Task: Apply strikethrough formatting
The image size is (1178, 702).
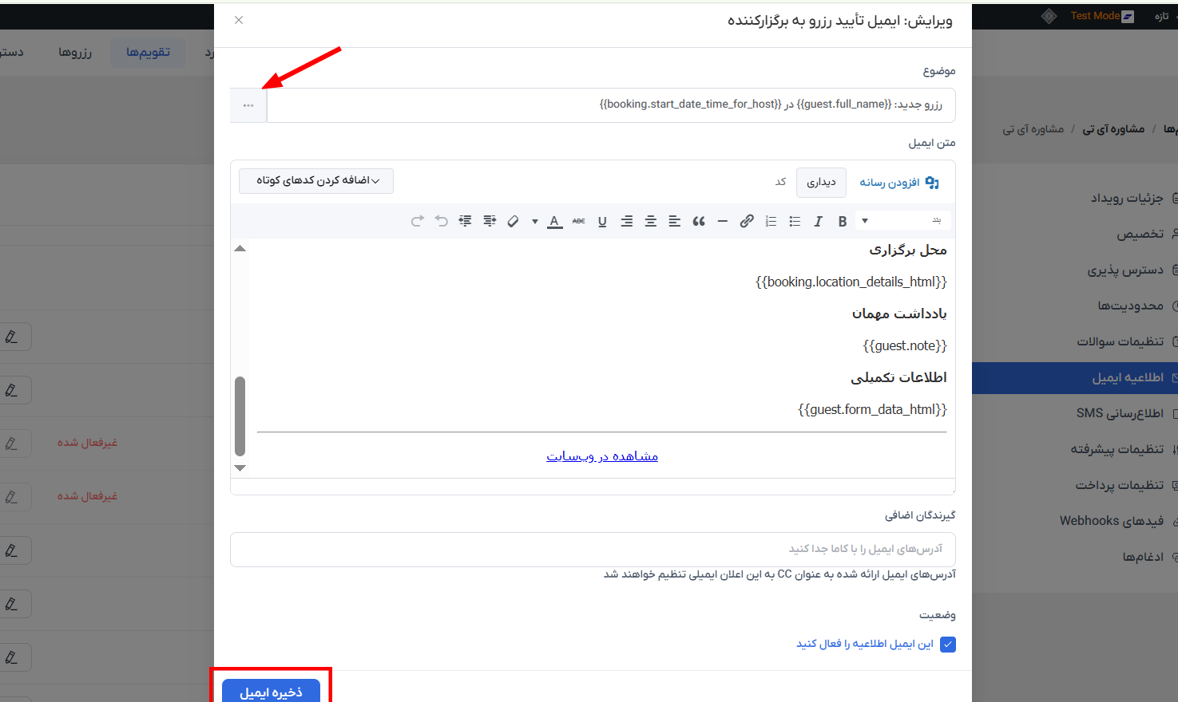Action: (x=578, y=222)
